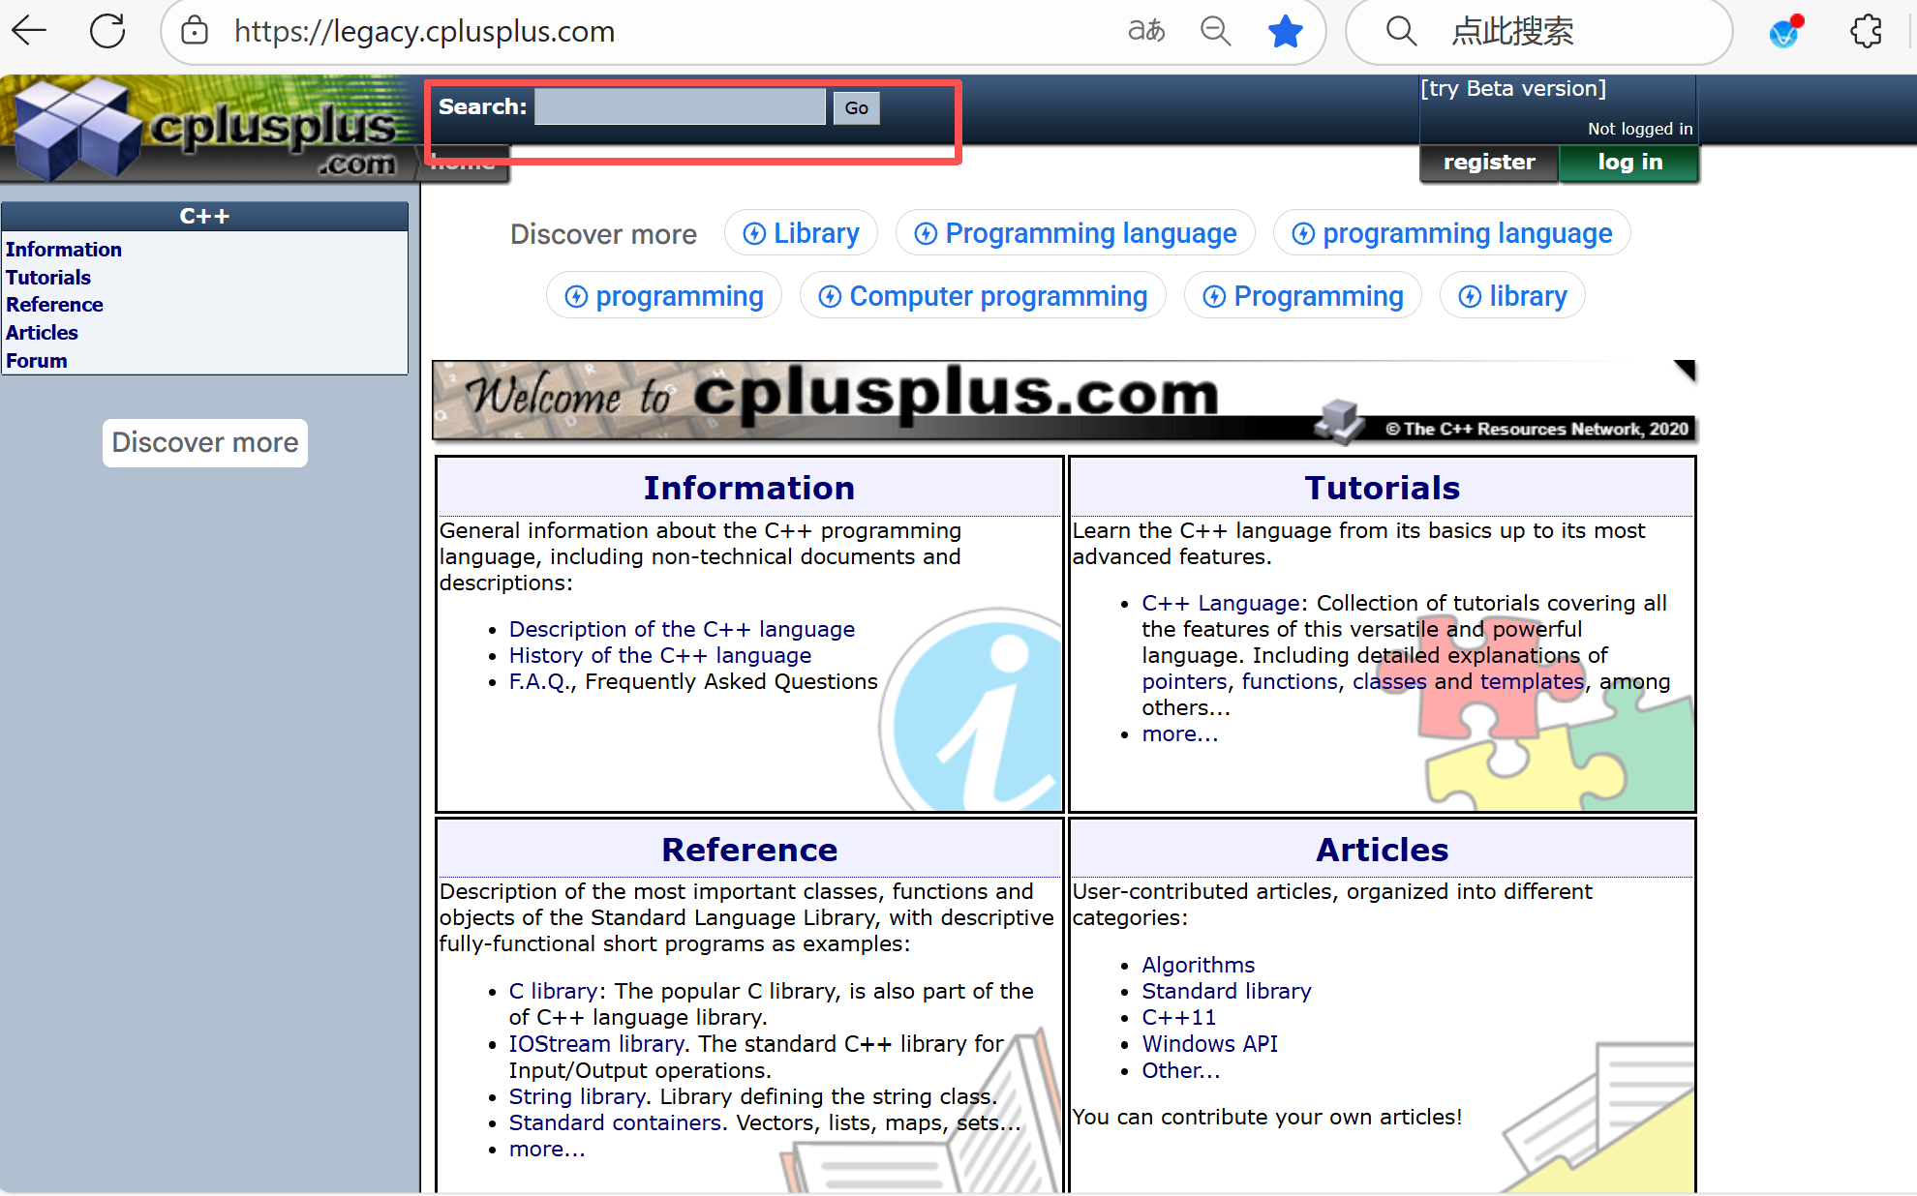Open the browser extensions puzzle icon

(1866, 31)
